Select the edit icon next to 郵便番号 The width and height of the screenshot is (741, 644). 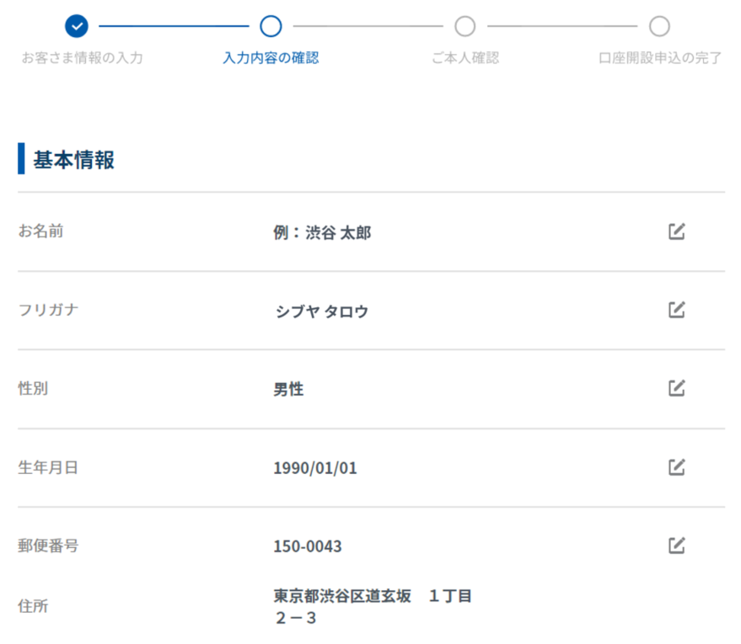point(676,546)
